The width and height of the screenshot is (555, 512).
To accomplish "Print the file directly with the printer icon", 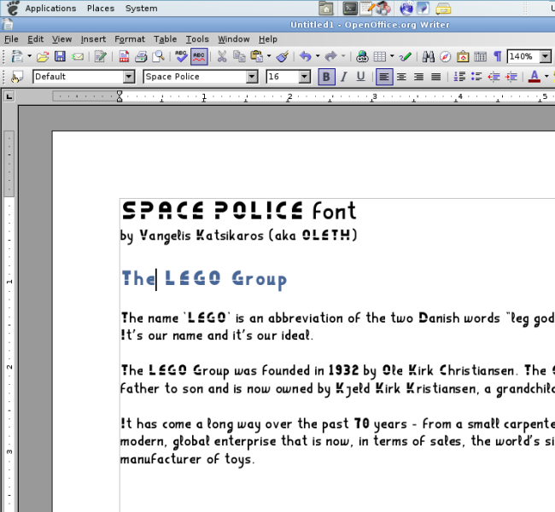I will pos(141,56).
